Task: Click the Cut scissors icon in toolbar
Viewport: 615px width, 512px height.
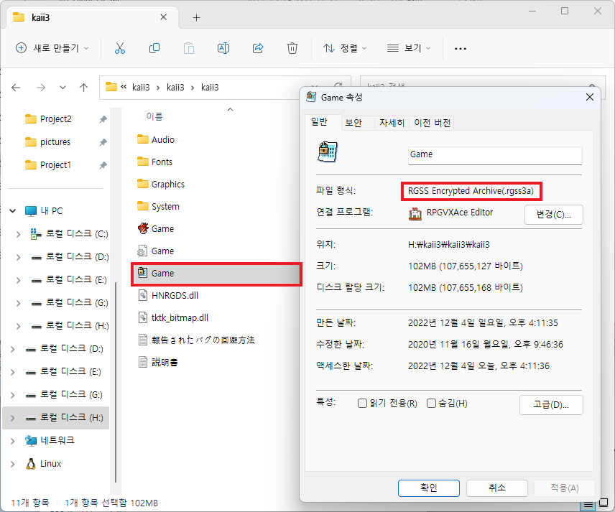Action: pyautogui.click(x=120, y=48)
